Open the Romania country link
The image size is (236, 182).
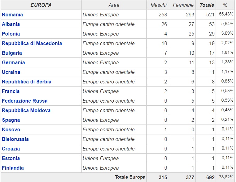tap(12, 15)
